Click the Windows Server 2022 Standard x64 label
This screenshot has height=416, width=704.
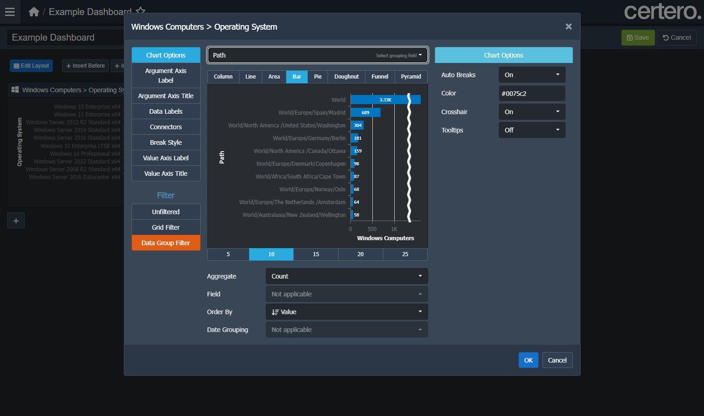[77, 161]
